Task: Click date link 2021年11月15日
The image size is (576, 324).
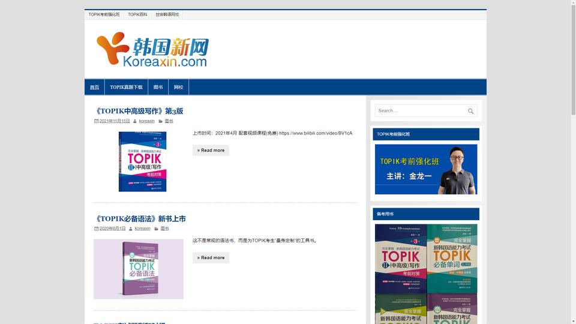Action: pos(115,121)
